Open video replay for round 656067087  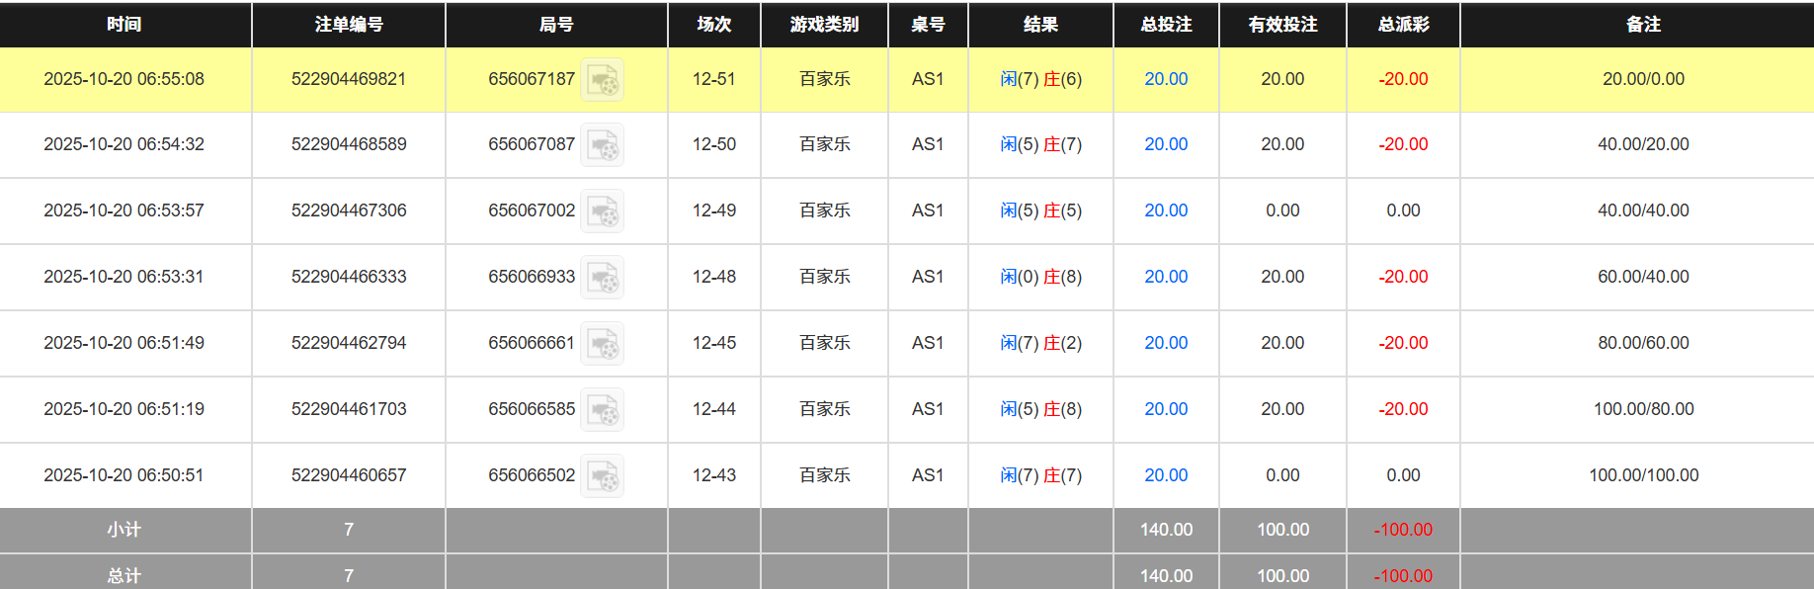point(603,145)
